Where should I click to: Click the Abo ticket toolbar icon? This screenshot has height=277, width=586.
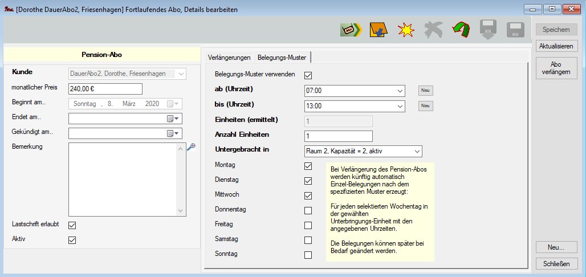tap(351, 30)
